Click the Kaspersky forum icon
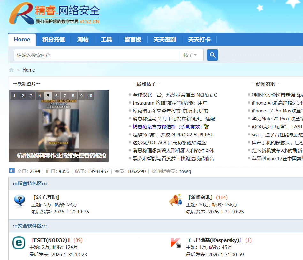Viewport: 303px width, 260px height. click(x=176, y=243)
